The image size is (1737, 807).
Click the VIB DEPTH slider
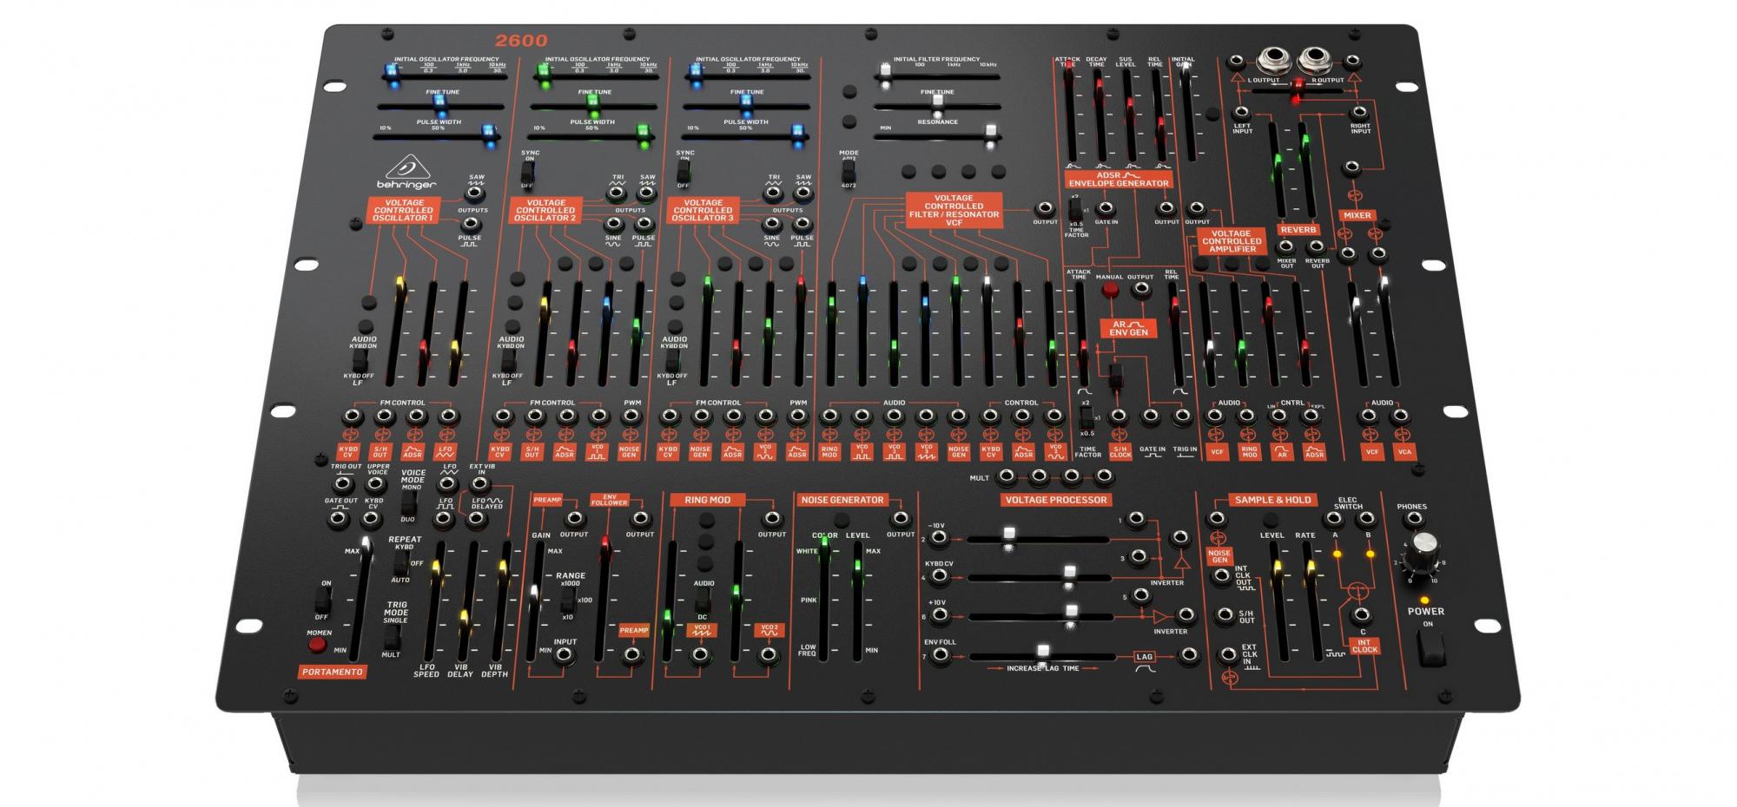point(500,600)
